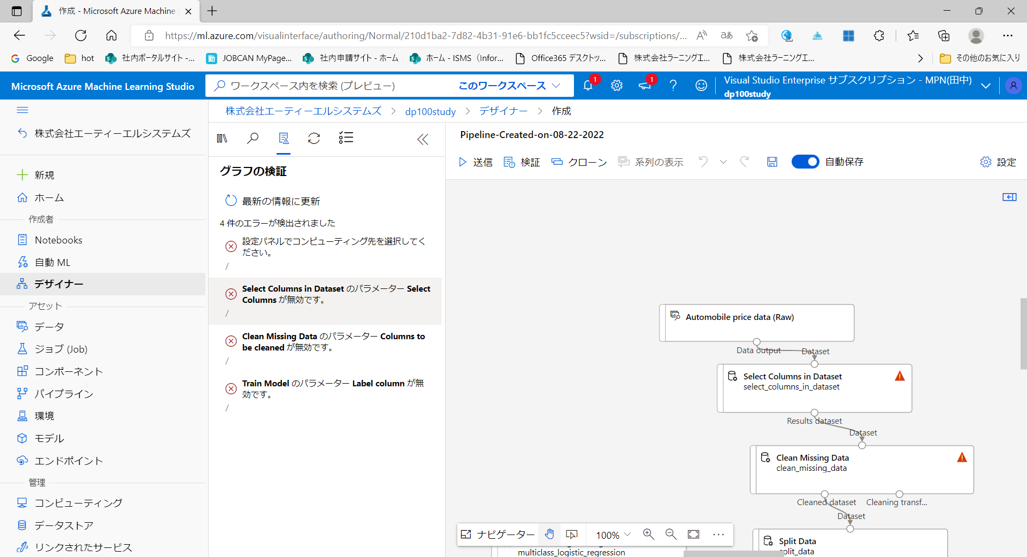Open the asset library panel icon
Screen dimensions: 1027x557
(x=222, y=139)
